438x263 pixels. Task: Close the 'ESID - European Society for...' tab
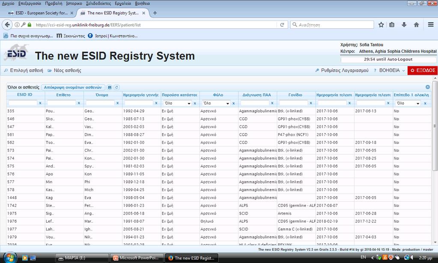point(72,13)
